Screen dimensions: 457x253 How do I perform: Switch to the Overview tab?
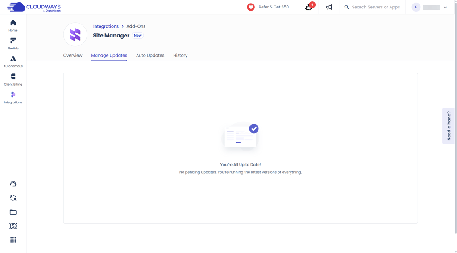(73, 55)
